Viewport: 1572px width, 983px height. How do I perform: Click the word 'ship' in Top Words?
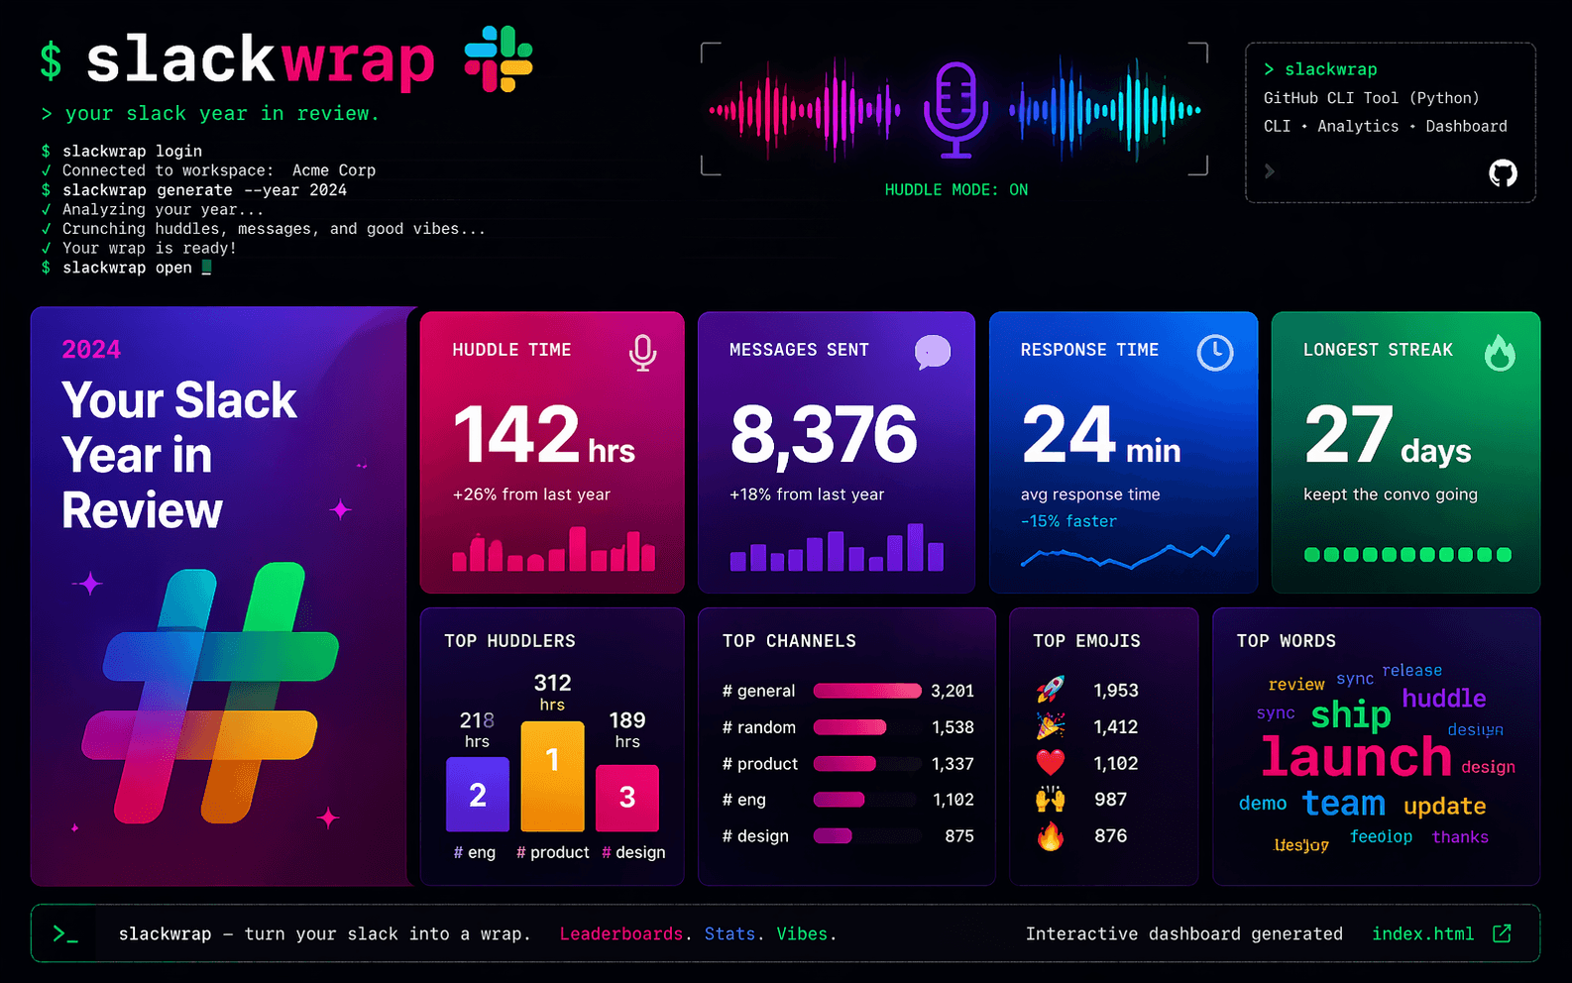(x=1350, y=715)
